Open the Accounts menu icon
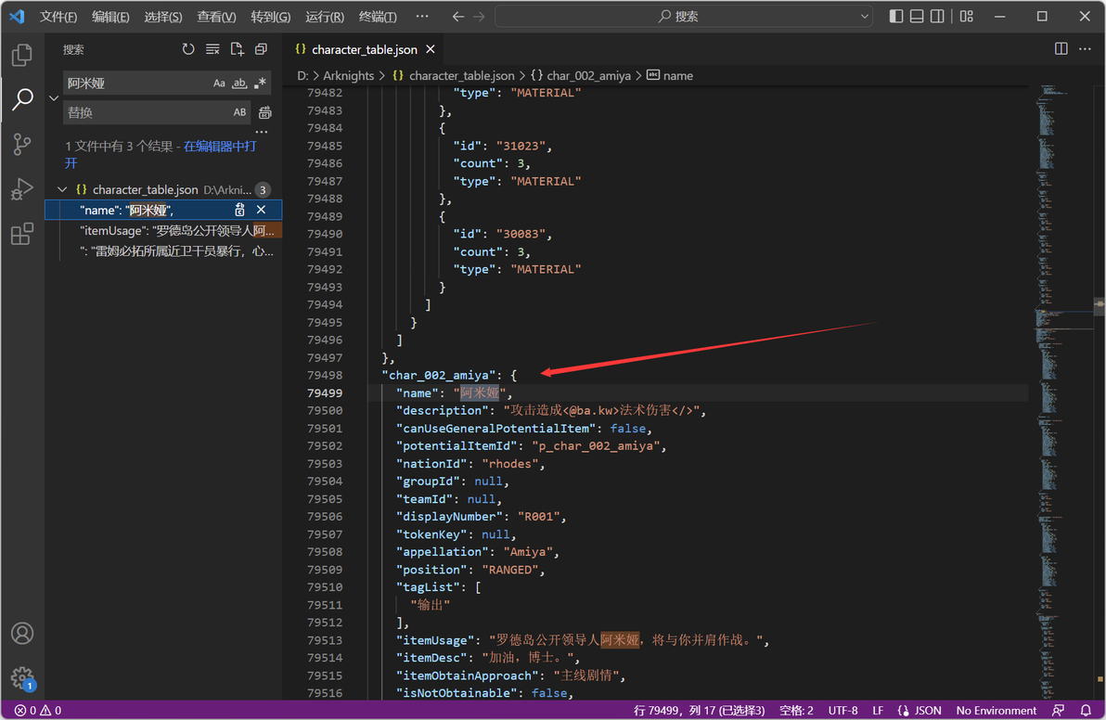1106x720 pixels. coord(22,634)
